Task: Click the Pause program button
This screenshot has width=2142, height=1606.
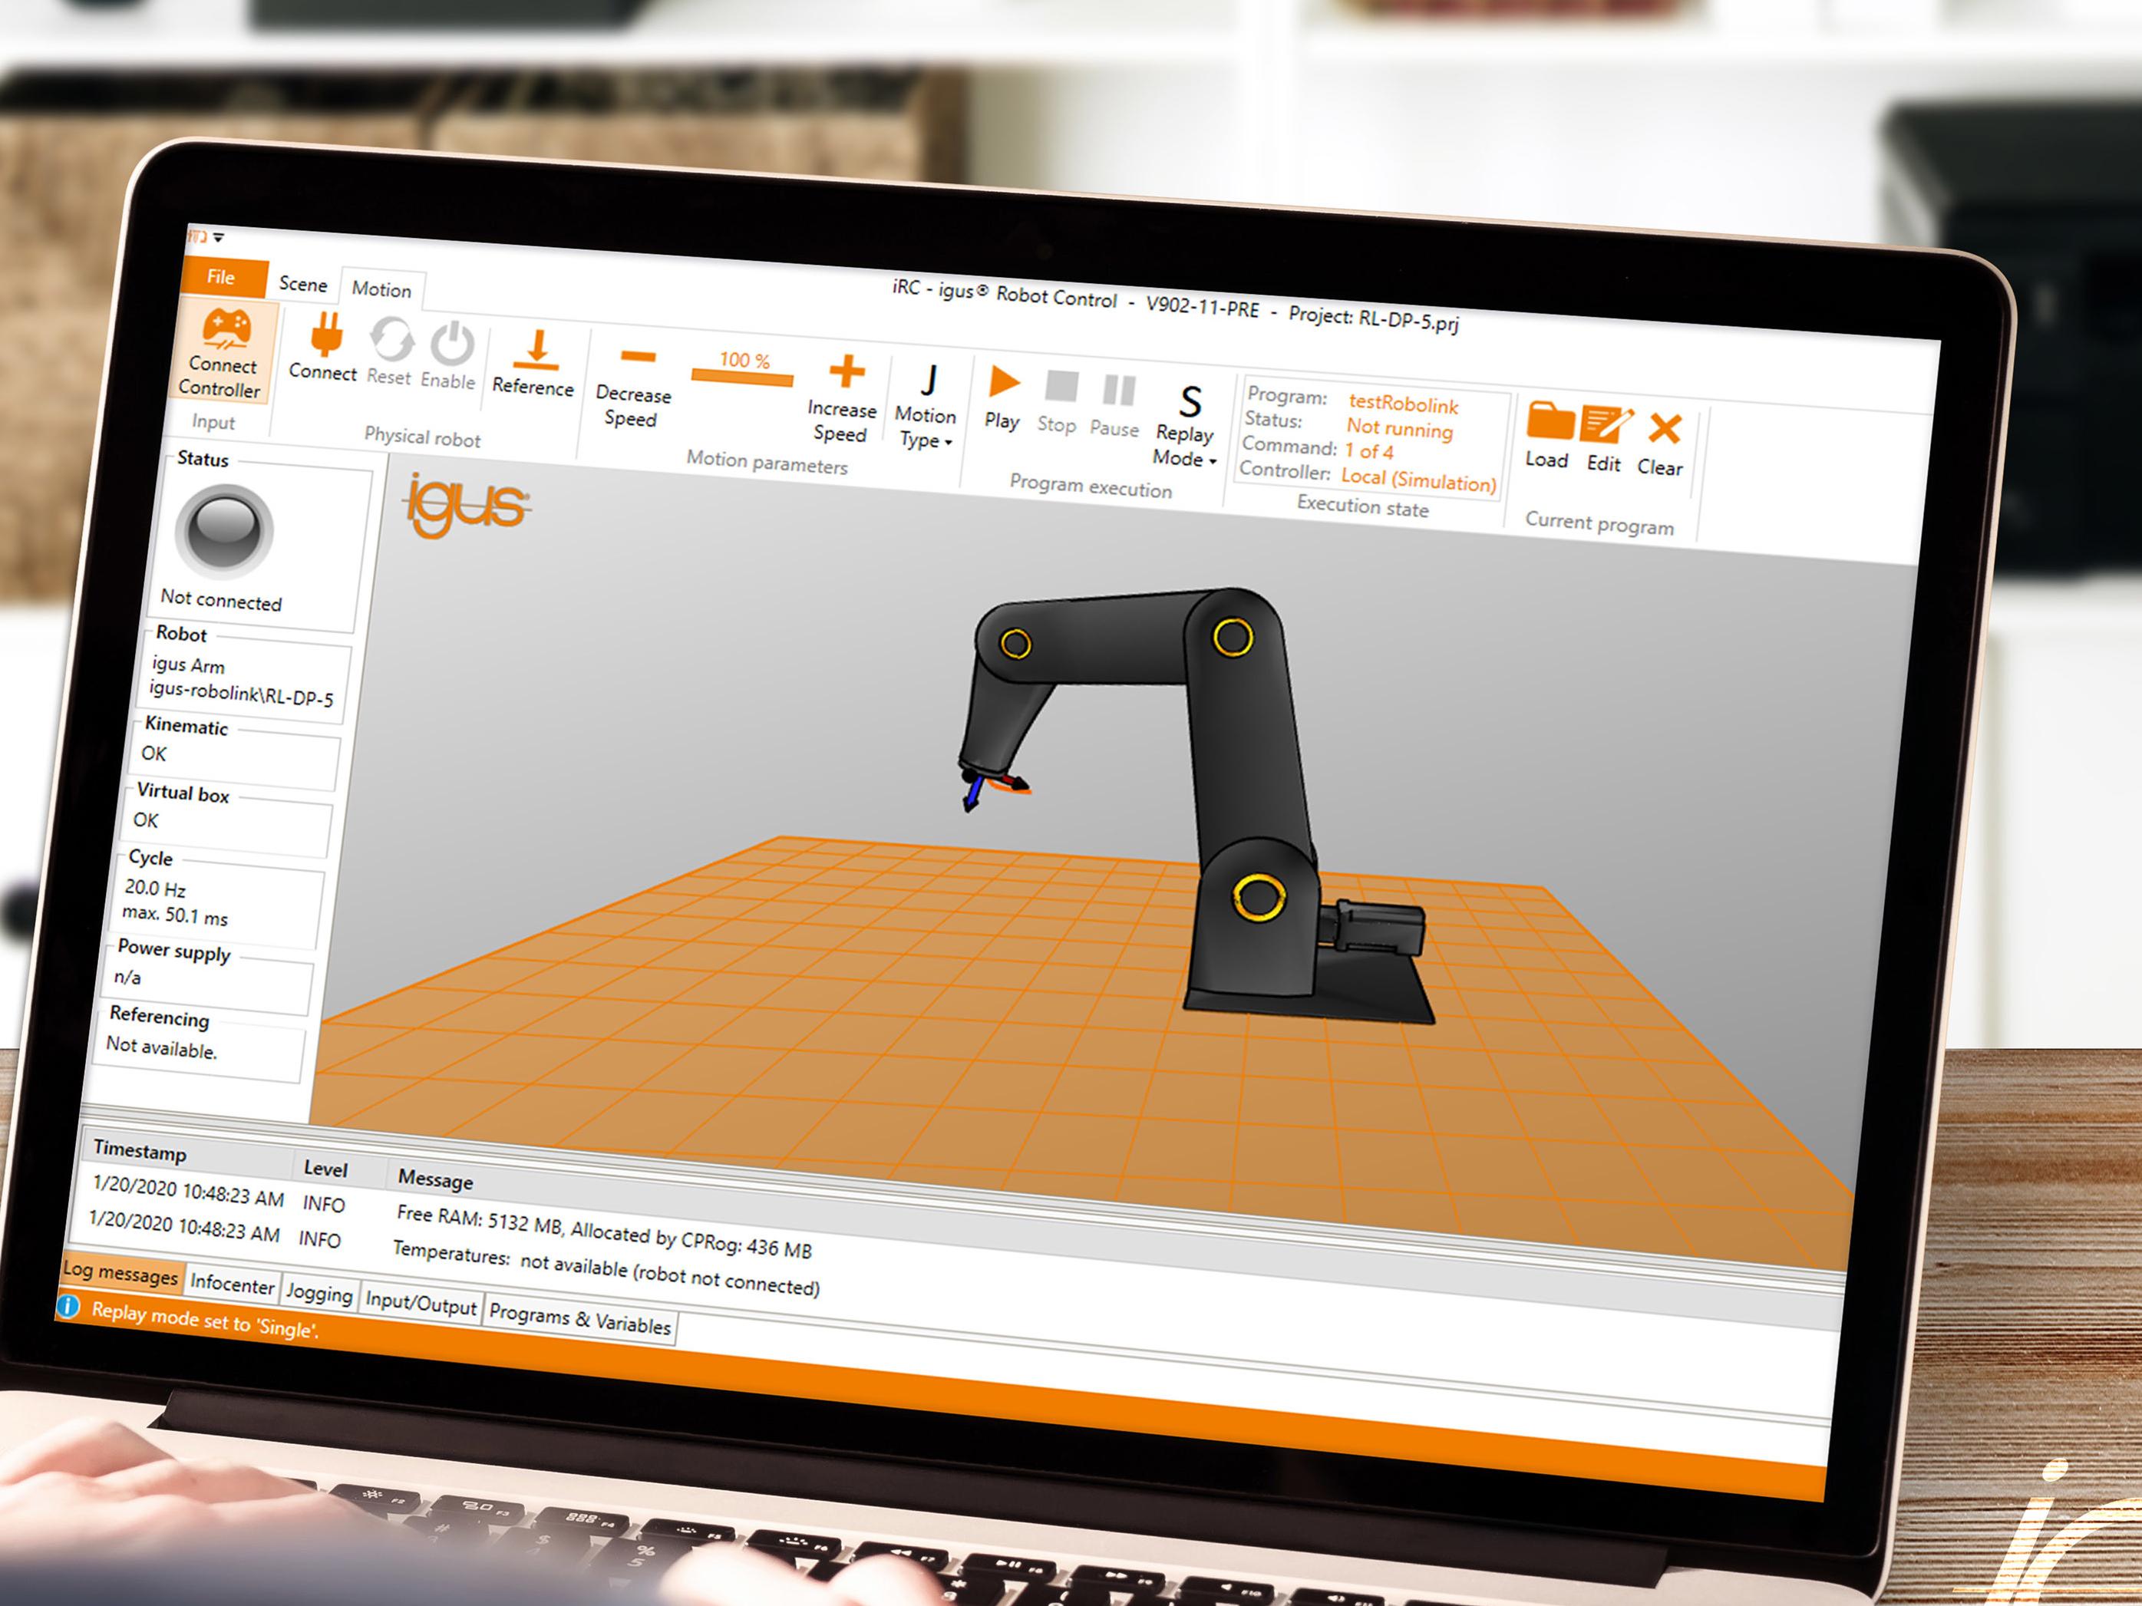Action: click(x=1116, y=407)
